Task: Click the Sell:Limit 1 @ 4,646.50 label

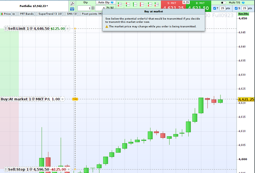Action: pos(28,28)
